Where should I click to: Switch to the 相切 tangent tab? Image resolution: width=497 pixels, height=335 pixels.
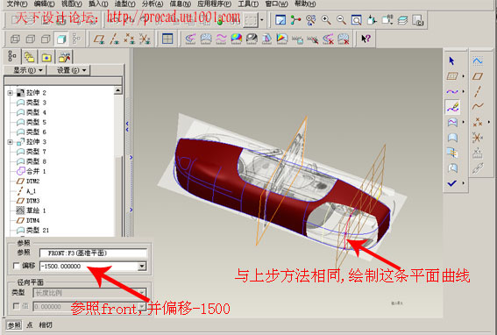[46, 324]
